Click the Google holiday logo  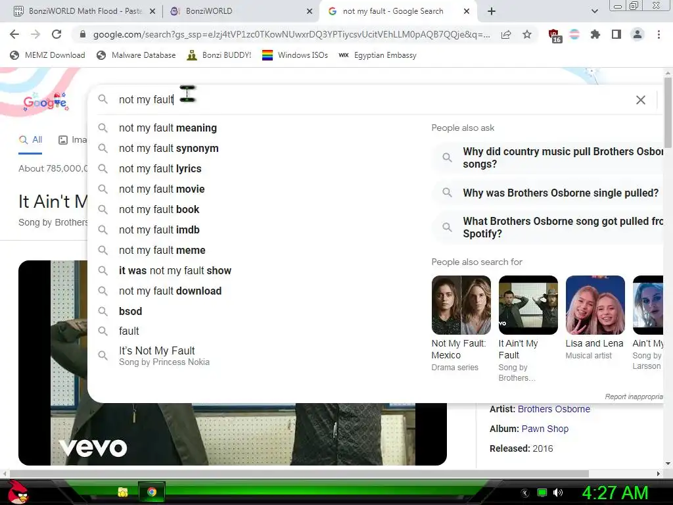click(x=45, y=101)
